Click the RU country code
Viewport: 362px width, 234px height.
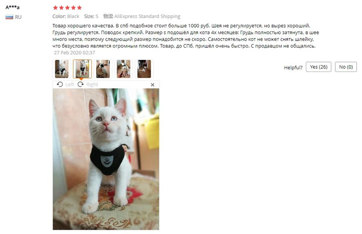(x=18, y=17)
